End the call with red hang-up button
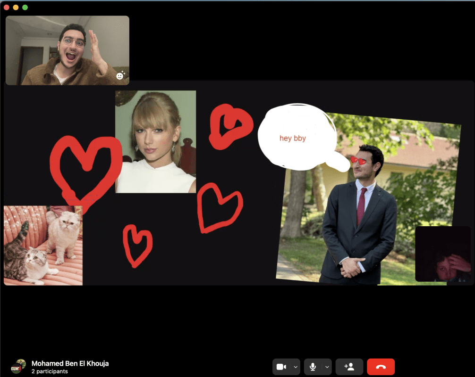This screenshot has width=475, height=377. pyautogui.click(x=381, y=367)
